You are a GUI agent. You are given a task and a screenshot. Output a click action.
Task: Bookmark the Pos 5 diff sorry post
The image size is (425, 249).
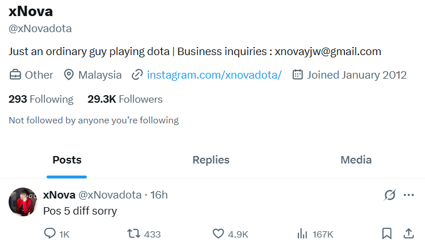coord(387,234)
